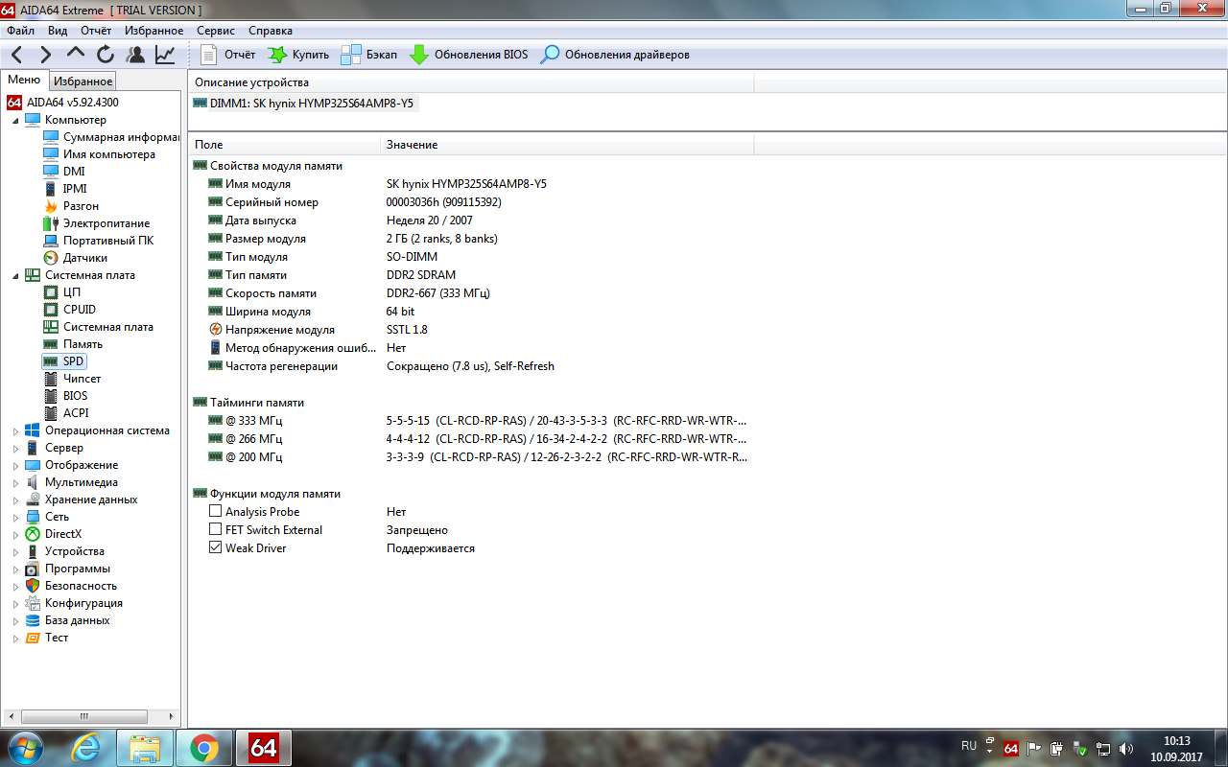Select Портативный ПК tree item
The image size is (1228, 767).
tap(99, 241)
